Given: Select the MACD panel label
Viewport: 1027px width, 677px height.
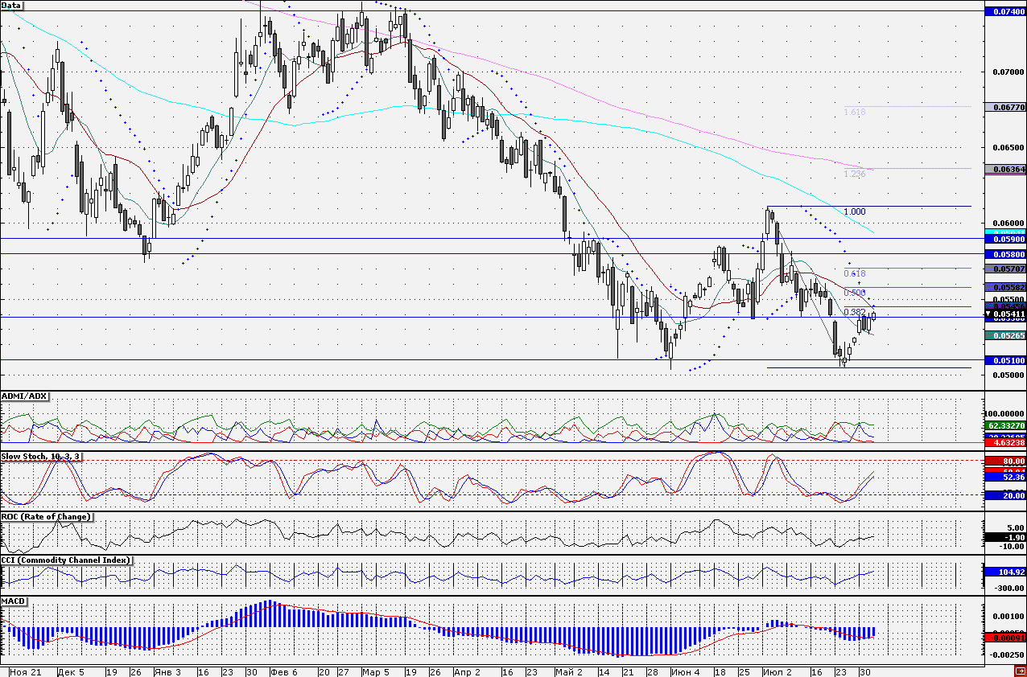Looking at the screenshot, I should pos(13,601).
